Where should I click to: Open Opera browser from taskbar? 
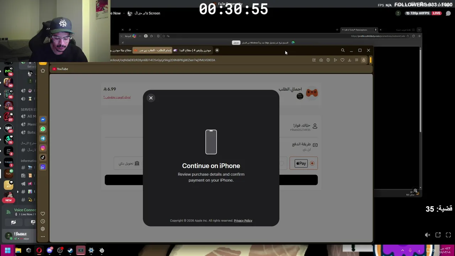pyautogui.click(x=39, y=250)
